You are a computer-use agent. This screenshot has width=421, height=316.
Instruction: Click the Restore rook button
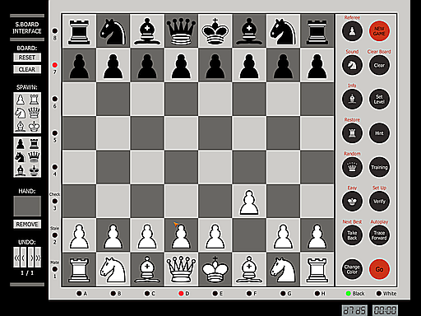pos(352,133)
